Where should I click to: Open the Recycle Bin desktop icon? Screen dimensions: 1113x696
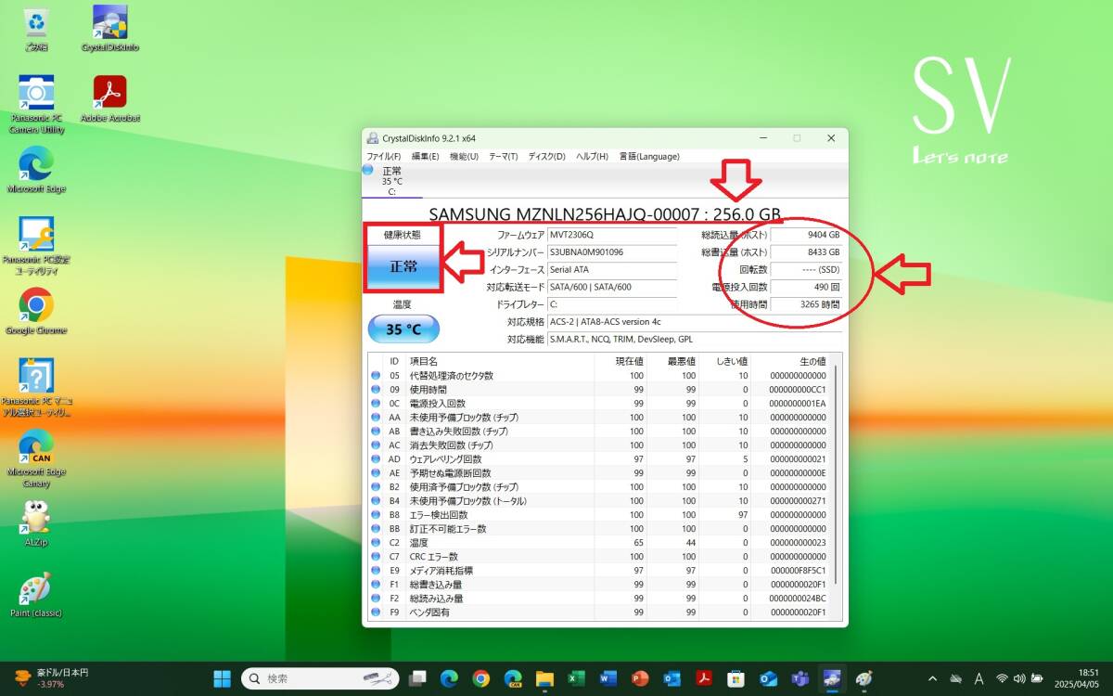click(x=36, y=29)
